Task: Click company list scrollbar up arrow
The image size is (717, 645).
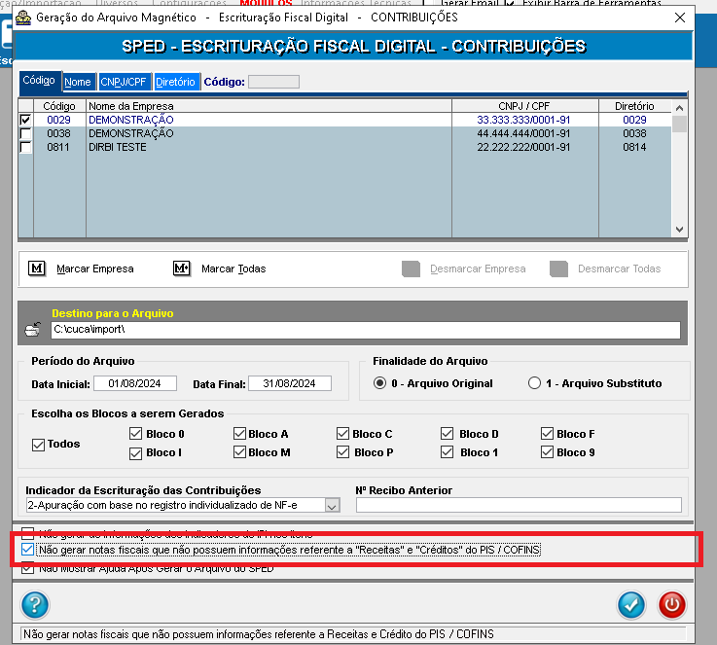Action: 679,108
